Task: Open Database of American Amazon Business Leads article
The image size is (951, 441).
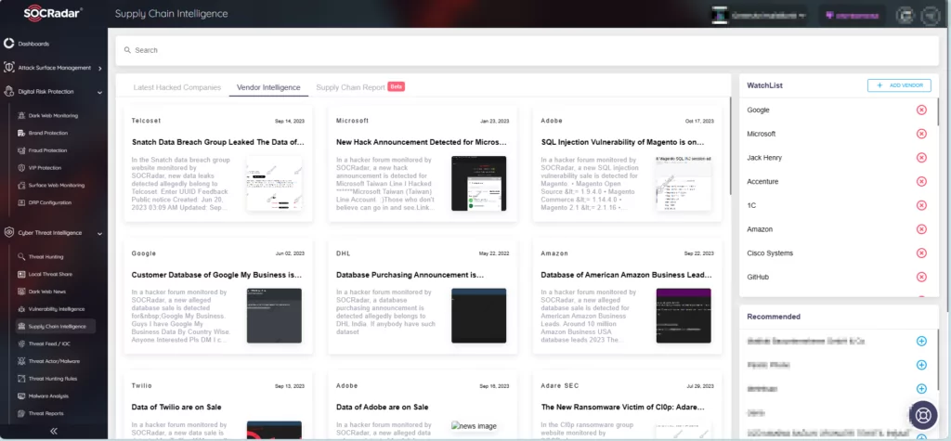Action: [x=626, y=275]
